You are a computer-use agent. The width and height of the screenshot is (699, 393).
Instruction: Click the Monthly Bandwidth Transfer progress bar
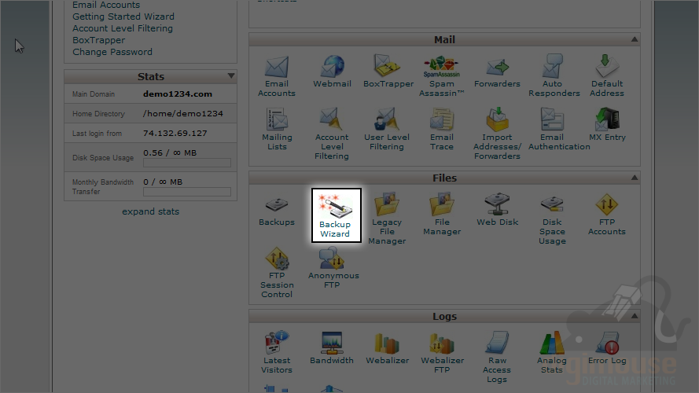coord(187,192)
